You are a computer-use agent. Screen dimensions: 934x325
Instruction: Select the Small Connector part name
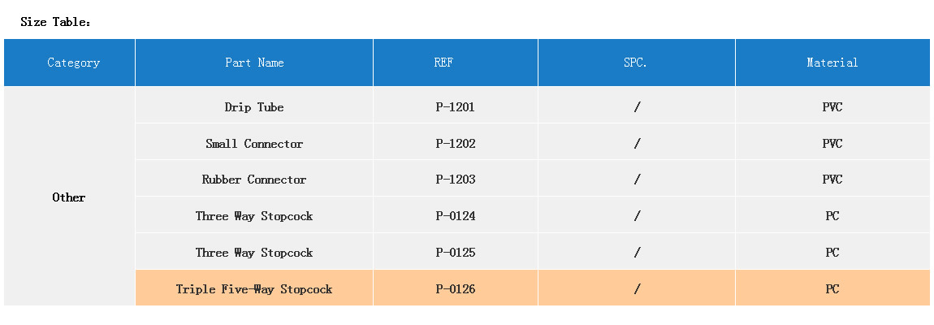pos(254,144)
